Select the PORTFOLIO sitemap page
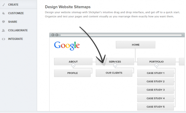 pyautogui.click(x=156, y=62)
